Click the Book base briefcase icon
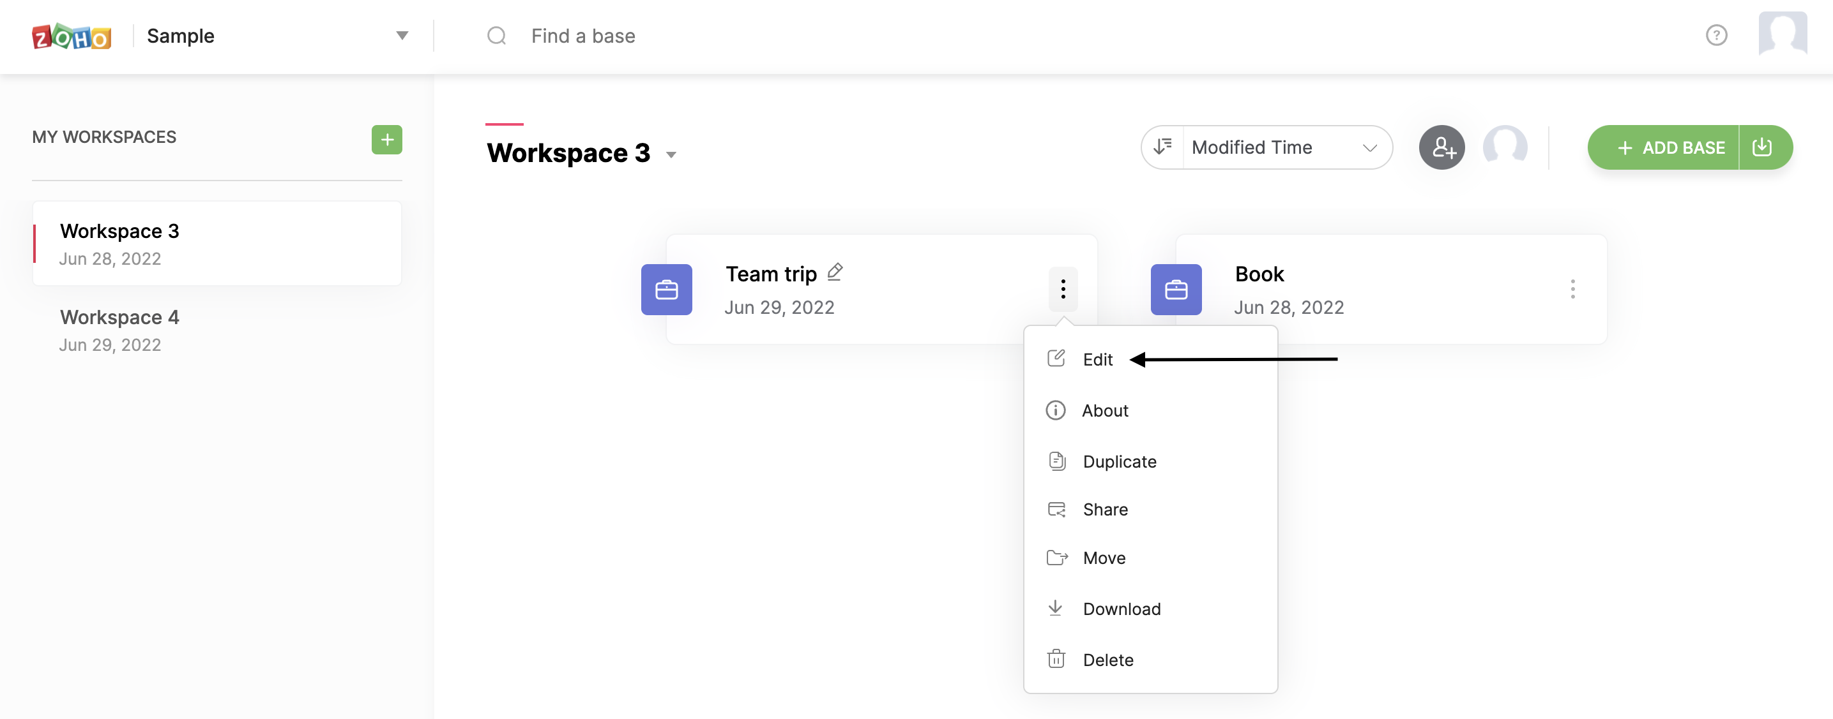The height and width of the screenshot is (719, 1833). point(1176,290)
